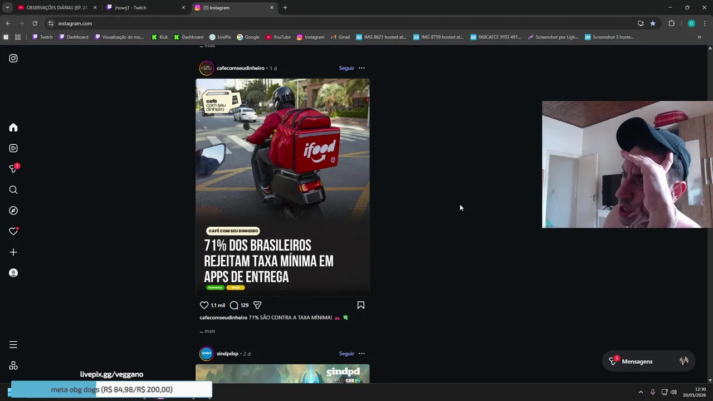
Task: Open Explore compass icon
Action: (x=13, y=211)
